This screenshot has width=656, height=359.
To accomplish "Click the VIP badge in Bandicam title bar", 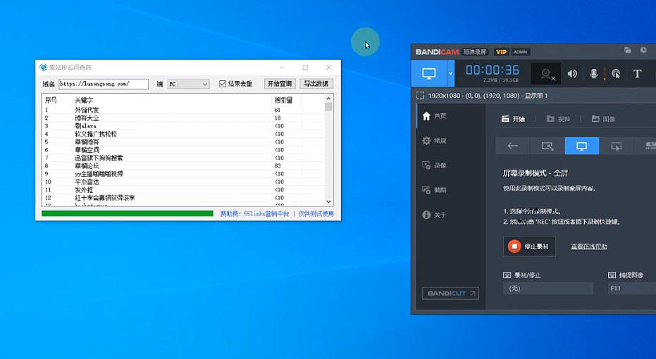I will click(501, 52).
